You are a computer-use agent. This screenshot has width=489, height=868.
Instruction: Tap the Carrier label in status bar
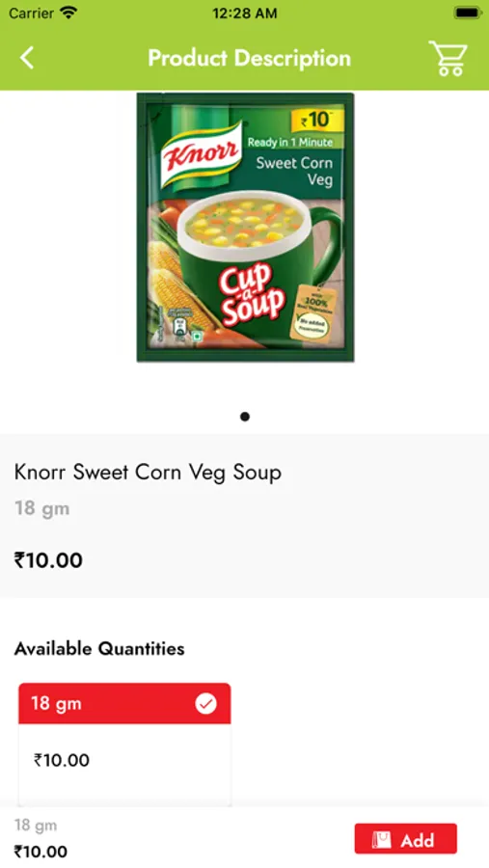(32, 14)
